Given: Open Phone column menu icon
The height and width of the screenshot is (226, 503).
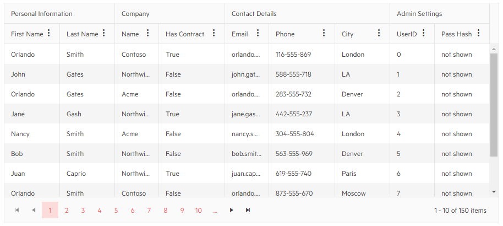Looking at the screenshot, I should pyautogui.click(x=324, y=34).
